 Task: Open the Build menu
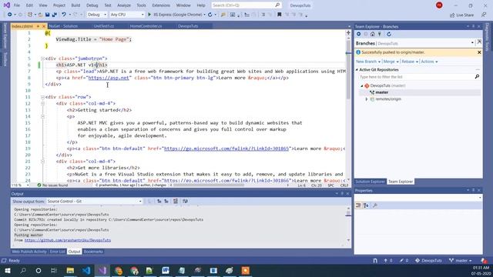[75, 5]
